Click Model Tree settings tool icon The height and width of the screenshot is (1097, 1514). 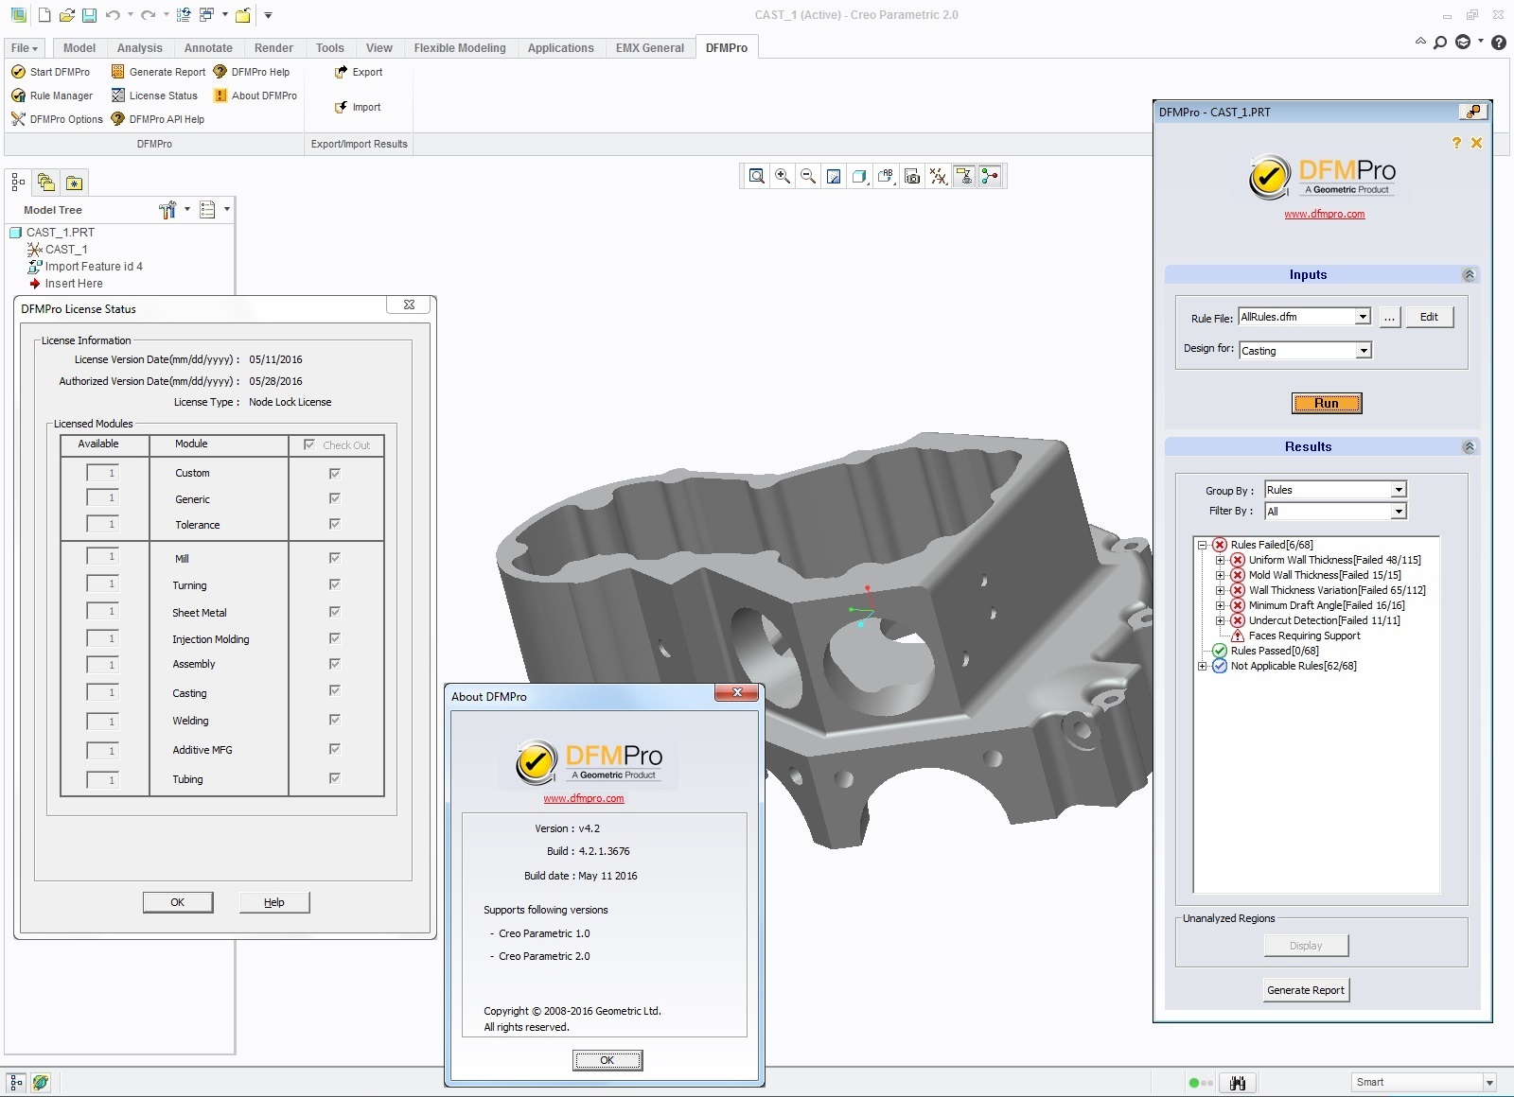coord(168,210)
